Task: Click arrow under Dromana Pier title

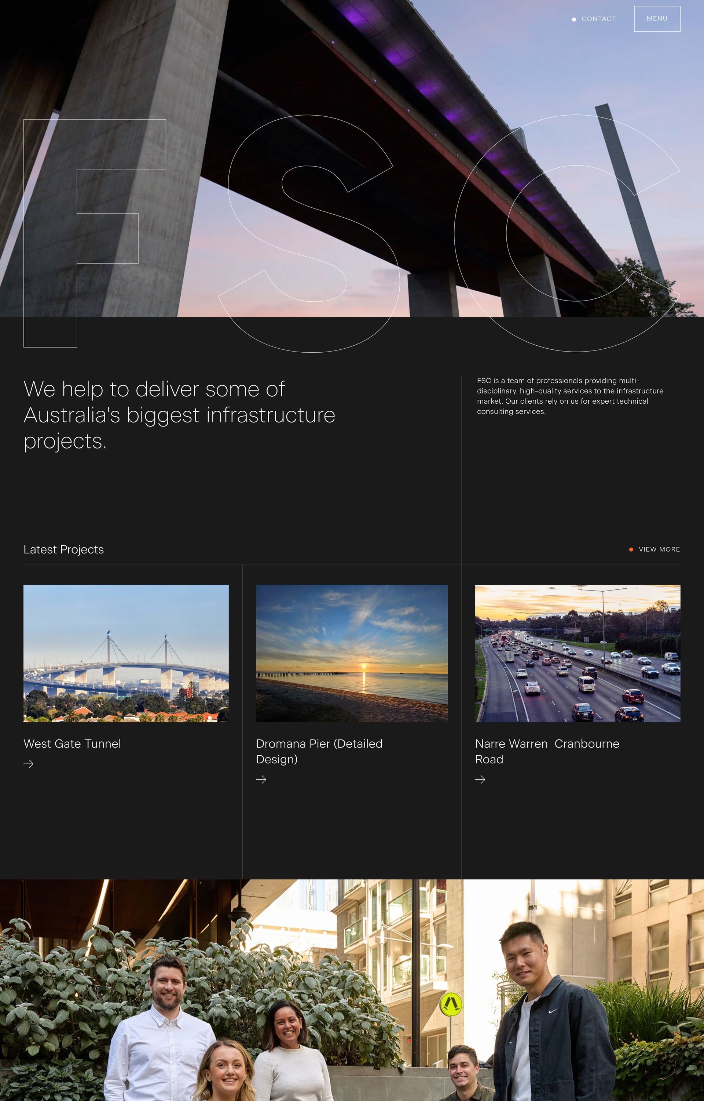Action: tap(261, 780)
